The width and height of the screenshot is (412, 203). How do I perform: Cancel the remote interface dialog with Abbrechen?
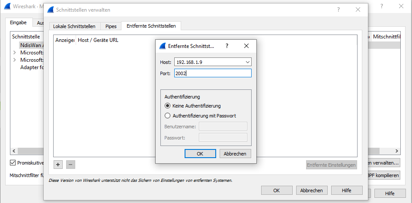(235, 154)
